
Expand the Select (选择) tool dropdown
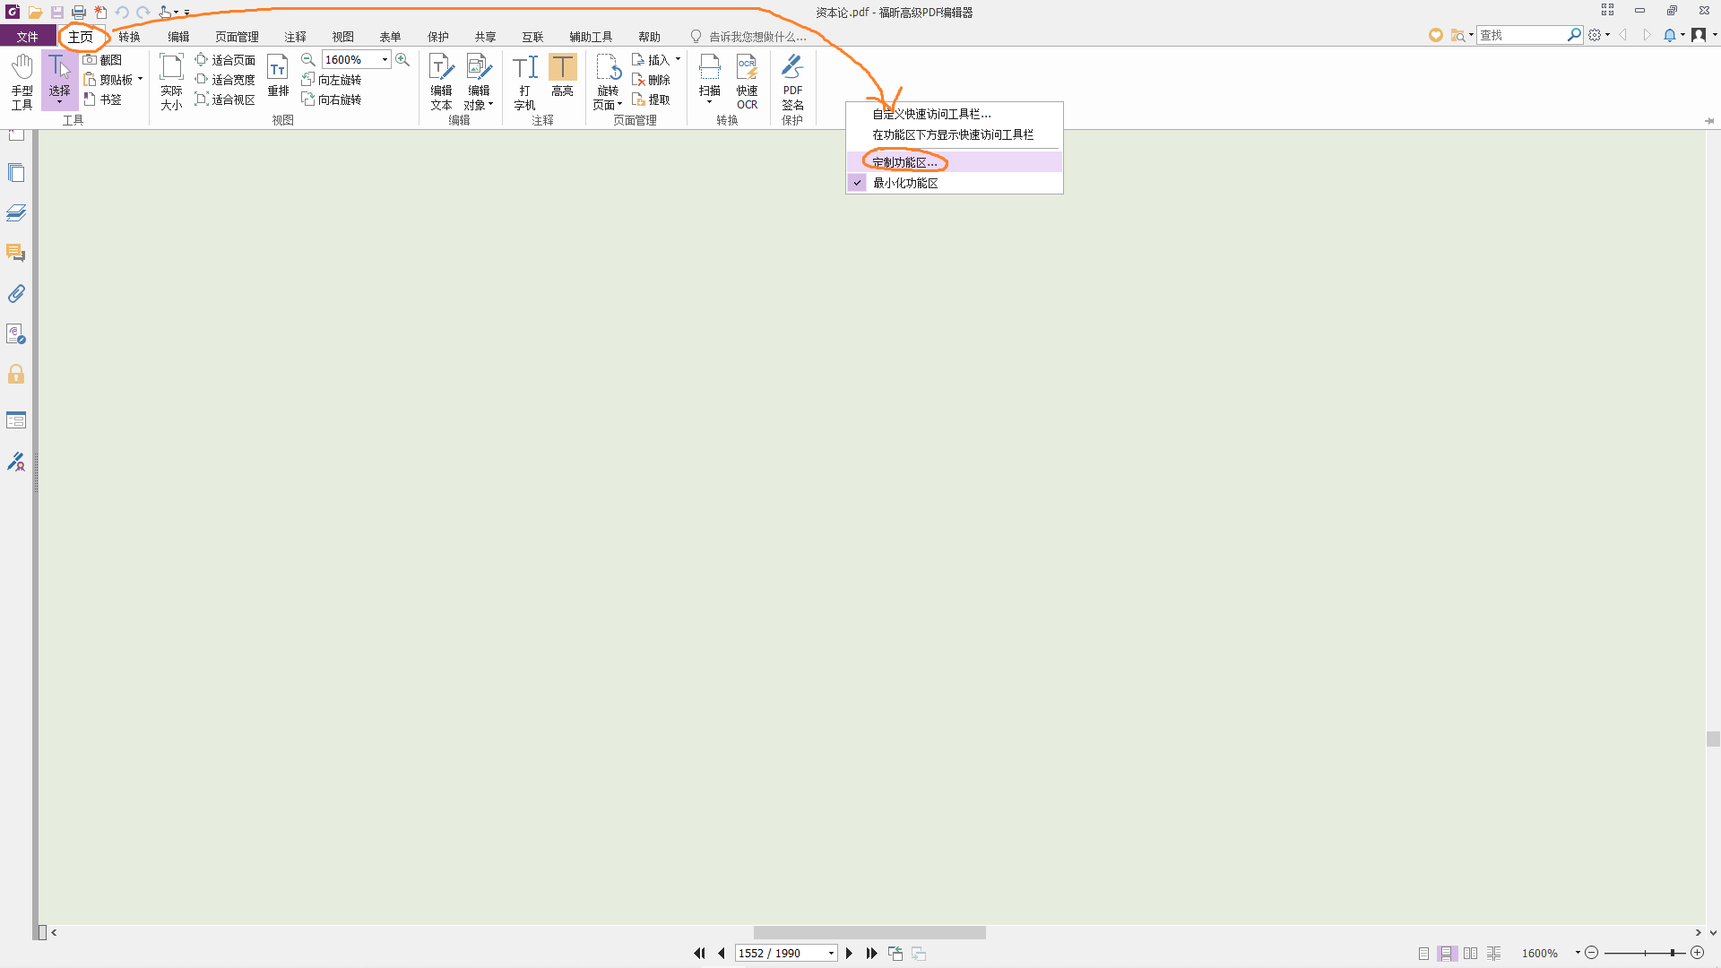pos(59,103)
